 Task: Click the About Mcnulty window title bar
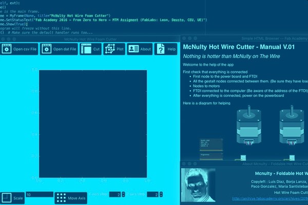pos(244,163)
